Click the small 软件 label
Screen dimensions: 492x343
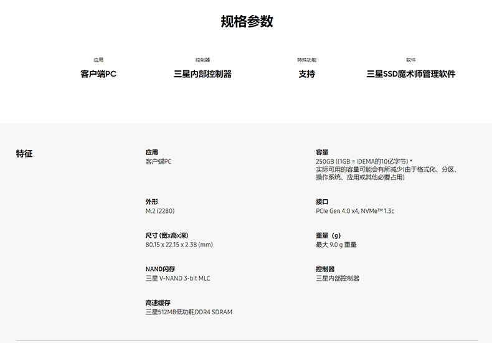(411, 60)
